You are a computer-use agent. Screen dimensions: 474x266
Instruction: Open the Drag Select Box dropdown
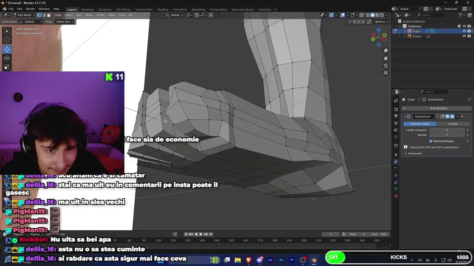64,22
